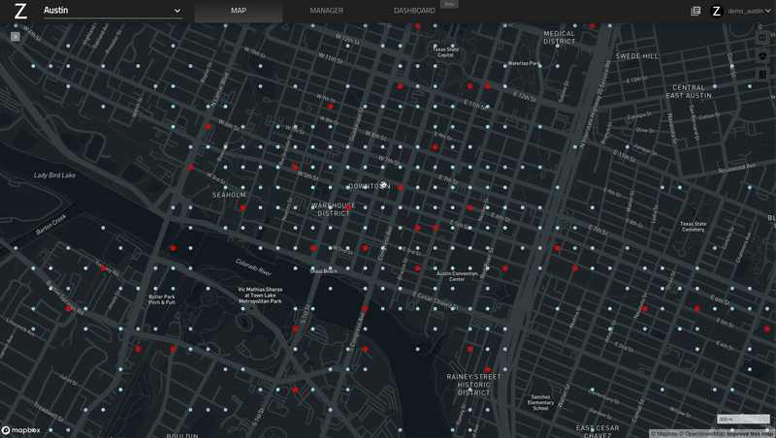The width and height of the screenshot is (776, 438).
Task: Click the Improve this map link
Action: (749, 434)
